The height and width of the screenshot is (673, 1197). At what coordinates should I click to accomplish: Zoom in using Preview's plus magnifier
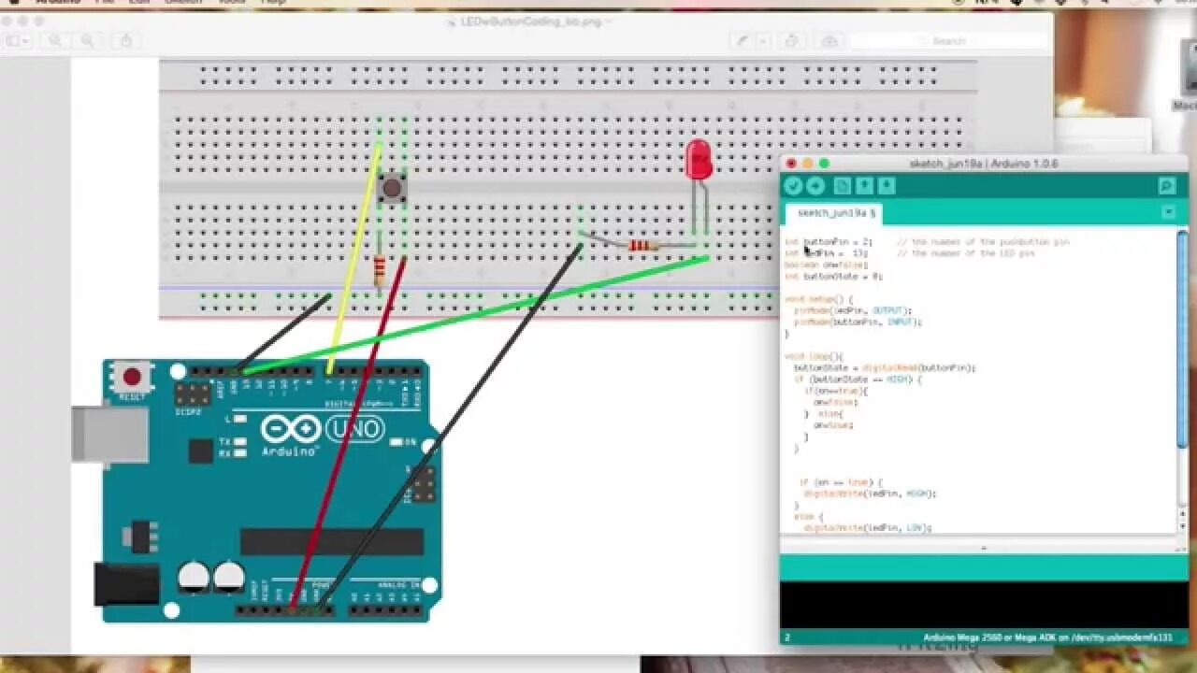[87, 41]
